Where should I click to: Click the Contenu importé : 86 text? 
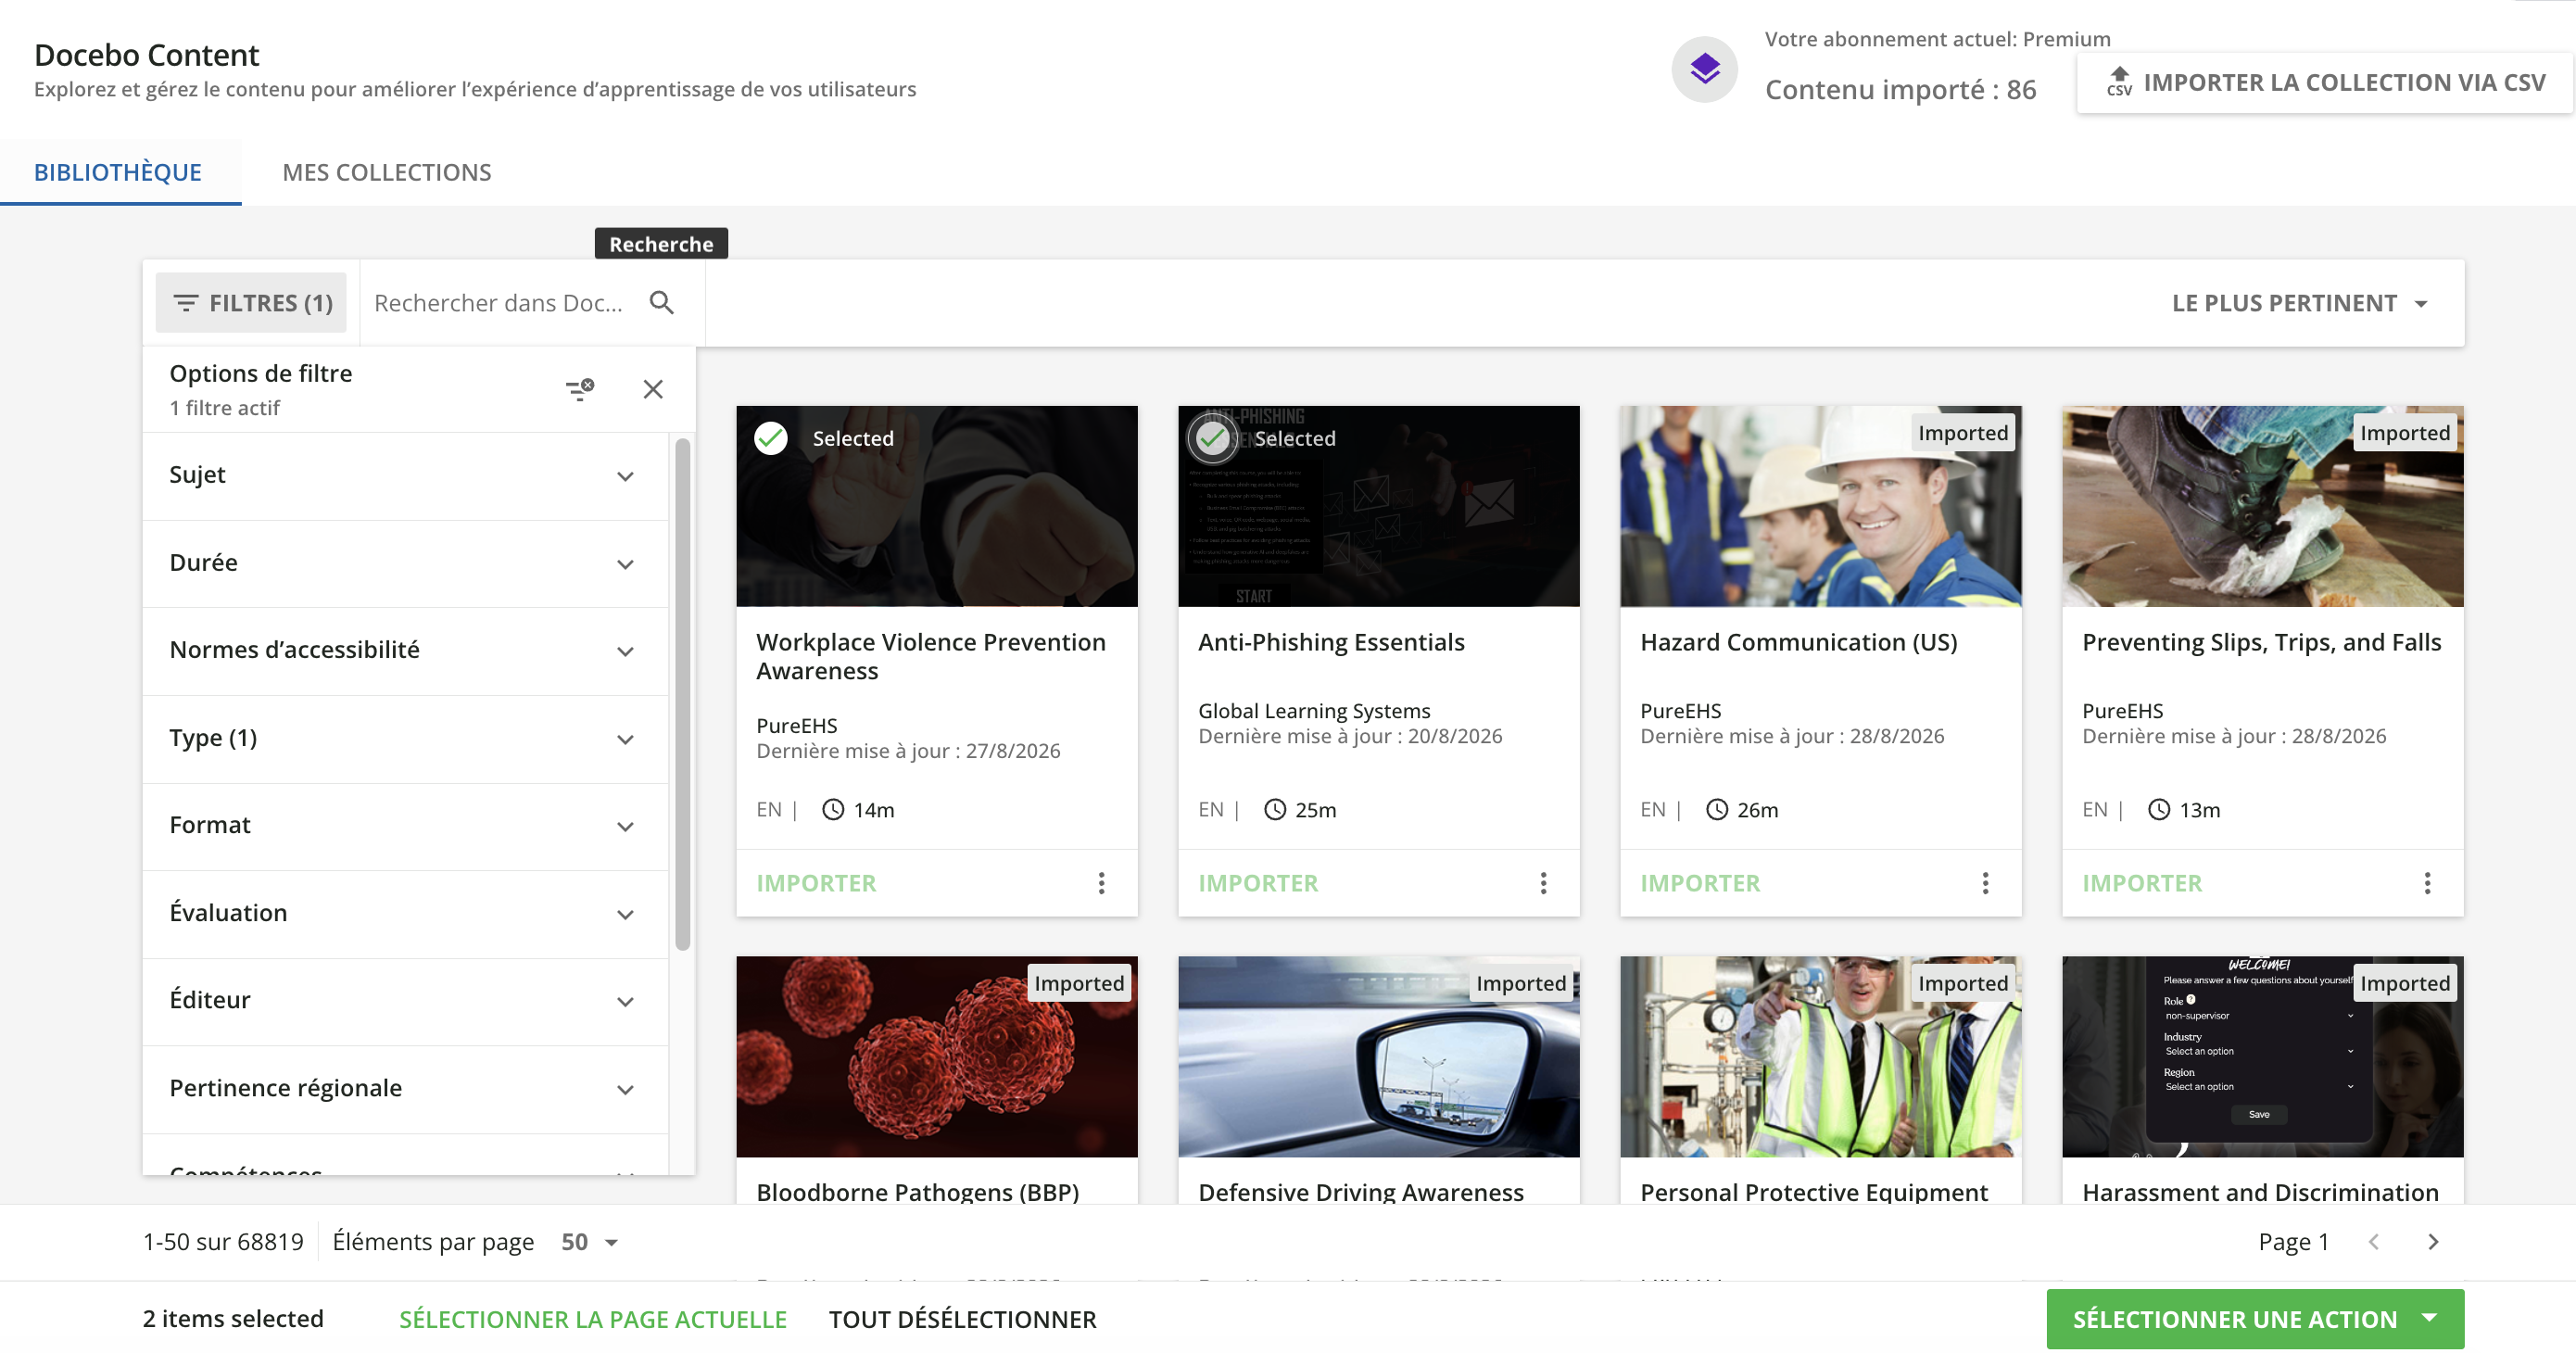click(x=1900, y=90)
